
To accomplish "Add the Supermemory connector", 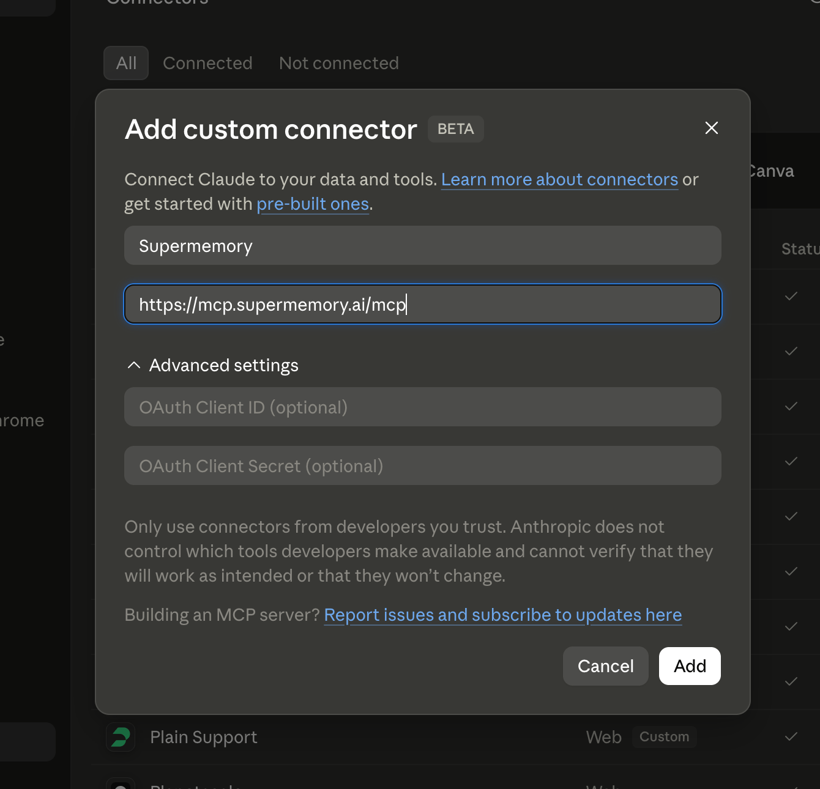I will coord(690,666).
